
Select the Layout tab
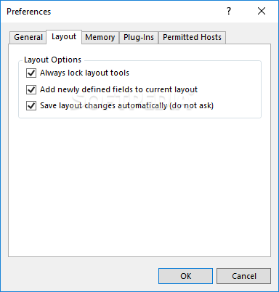click(64, 37)
